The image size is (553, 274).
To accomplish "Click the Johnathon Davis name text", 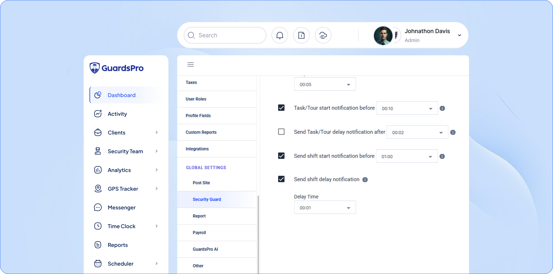I will click(x=427, y=31).
